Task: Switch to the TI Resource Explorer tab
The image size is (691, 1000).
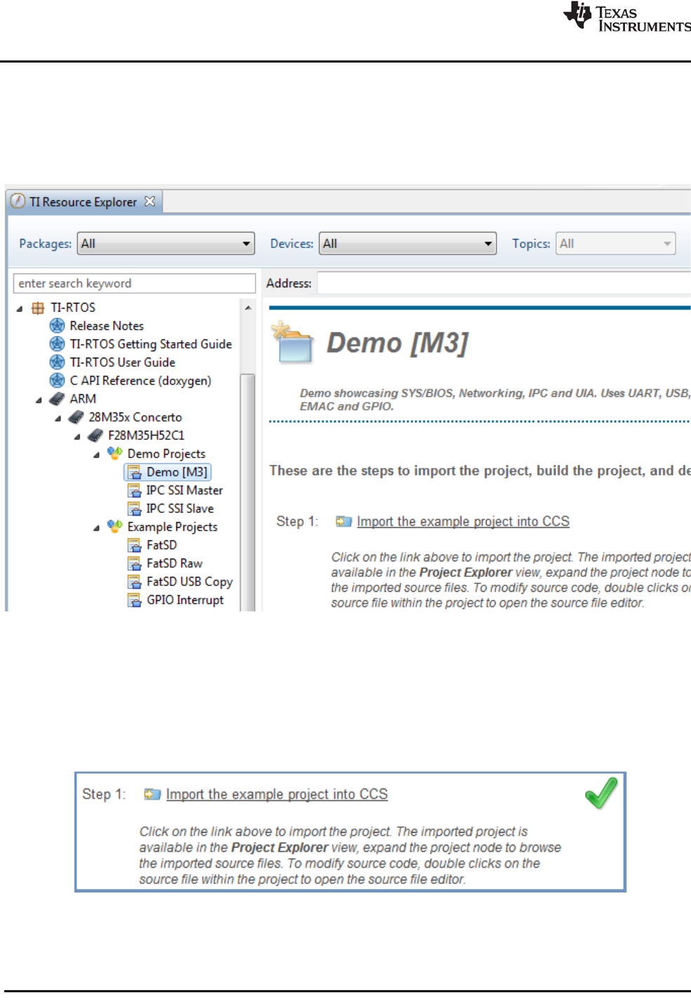Action: click(83, 202)
